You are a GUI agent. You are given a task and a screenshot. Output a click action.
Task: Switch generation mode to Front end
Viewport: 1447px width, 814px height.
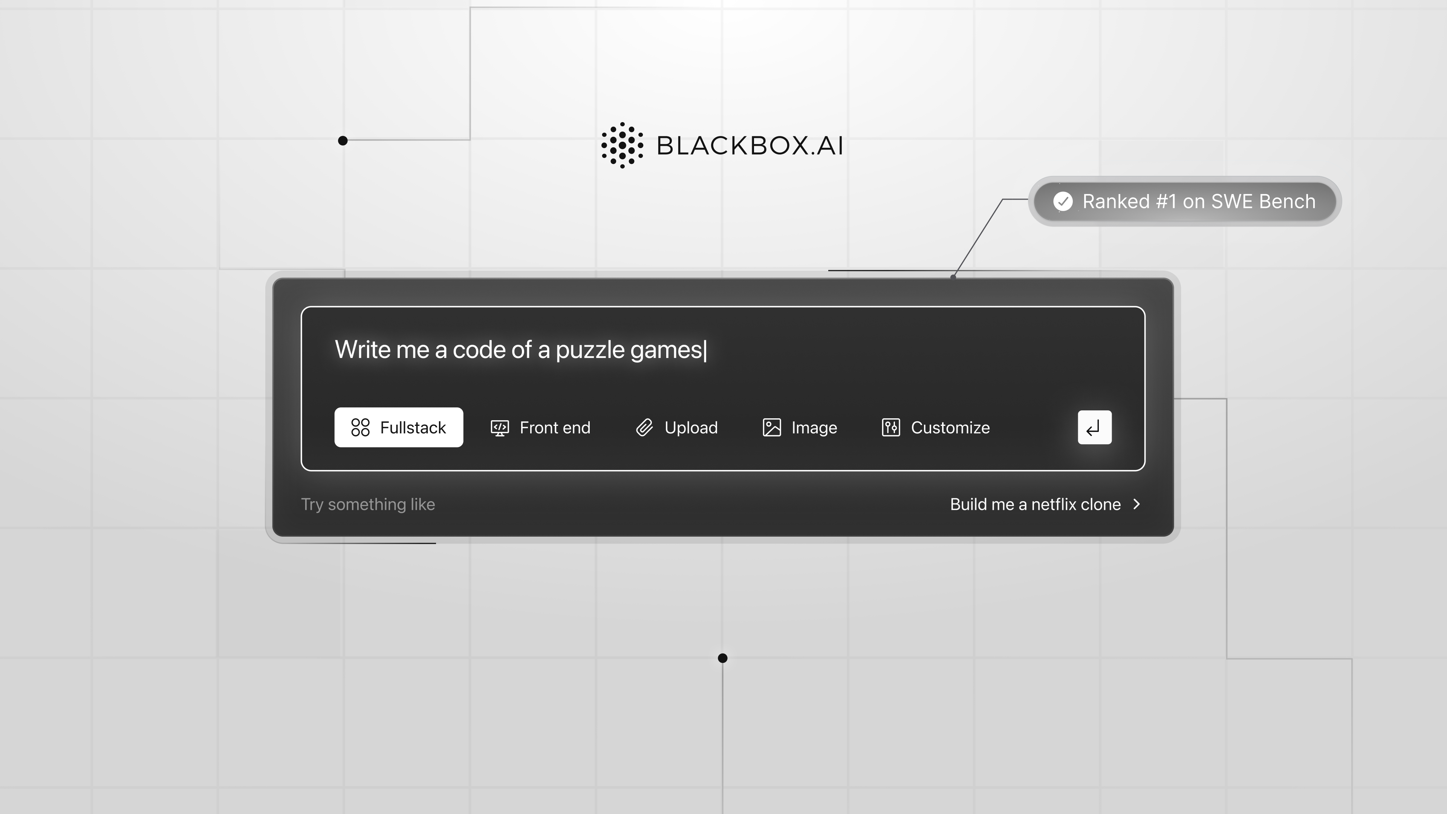tap(540, 427)
